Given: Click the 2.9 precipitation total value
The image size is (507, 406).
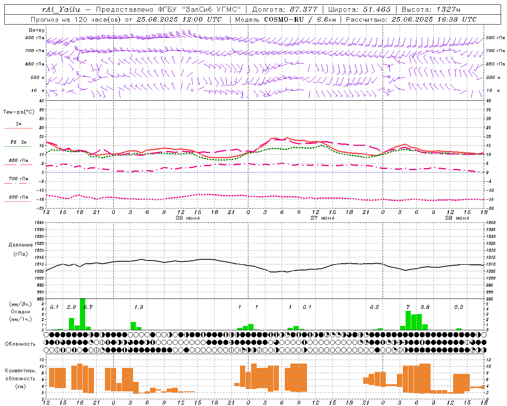Looking at the screenshot, I should tap(71, 307).
